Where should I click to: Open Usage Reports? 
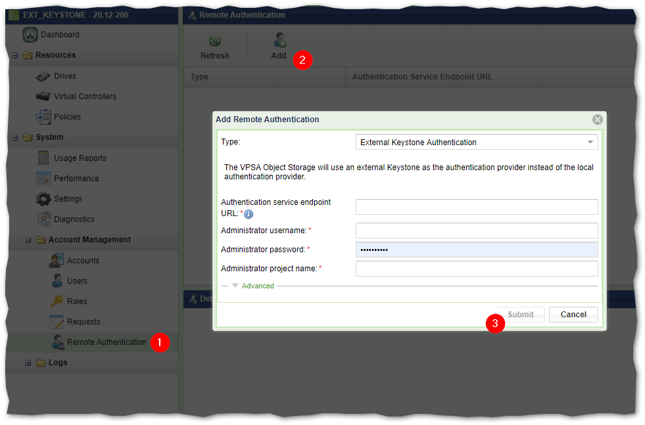coord(80,158)
